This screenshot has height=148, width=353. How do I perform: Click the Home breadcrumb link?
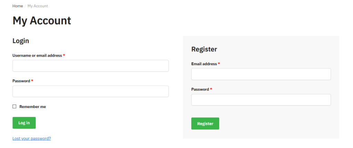pyautogui.click(x=18, y=6)
